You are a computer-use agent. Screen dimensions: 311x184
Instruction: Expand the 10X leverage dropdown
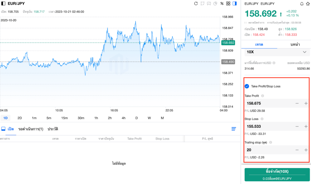304,52
